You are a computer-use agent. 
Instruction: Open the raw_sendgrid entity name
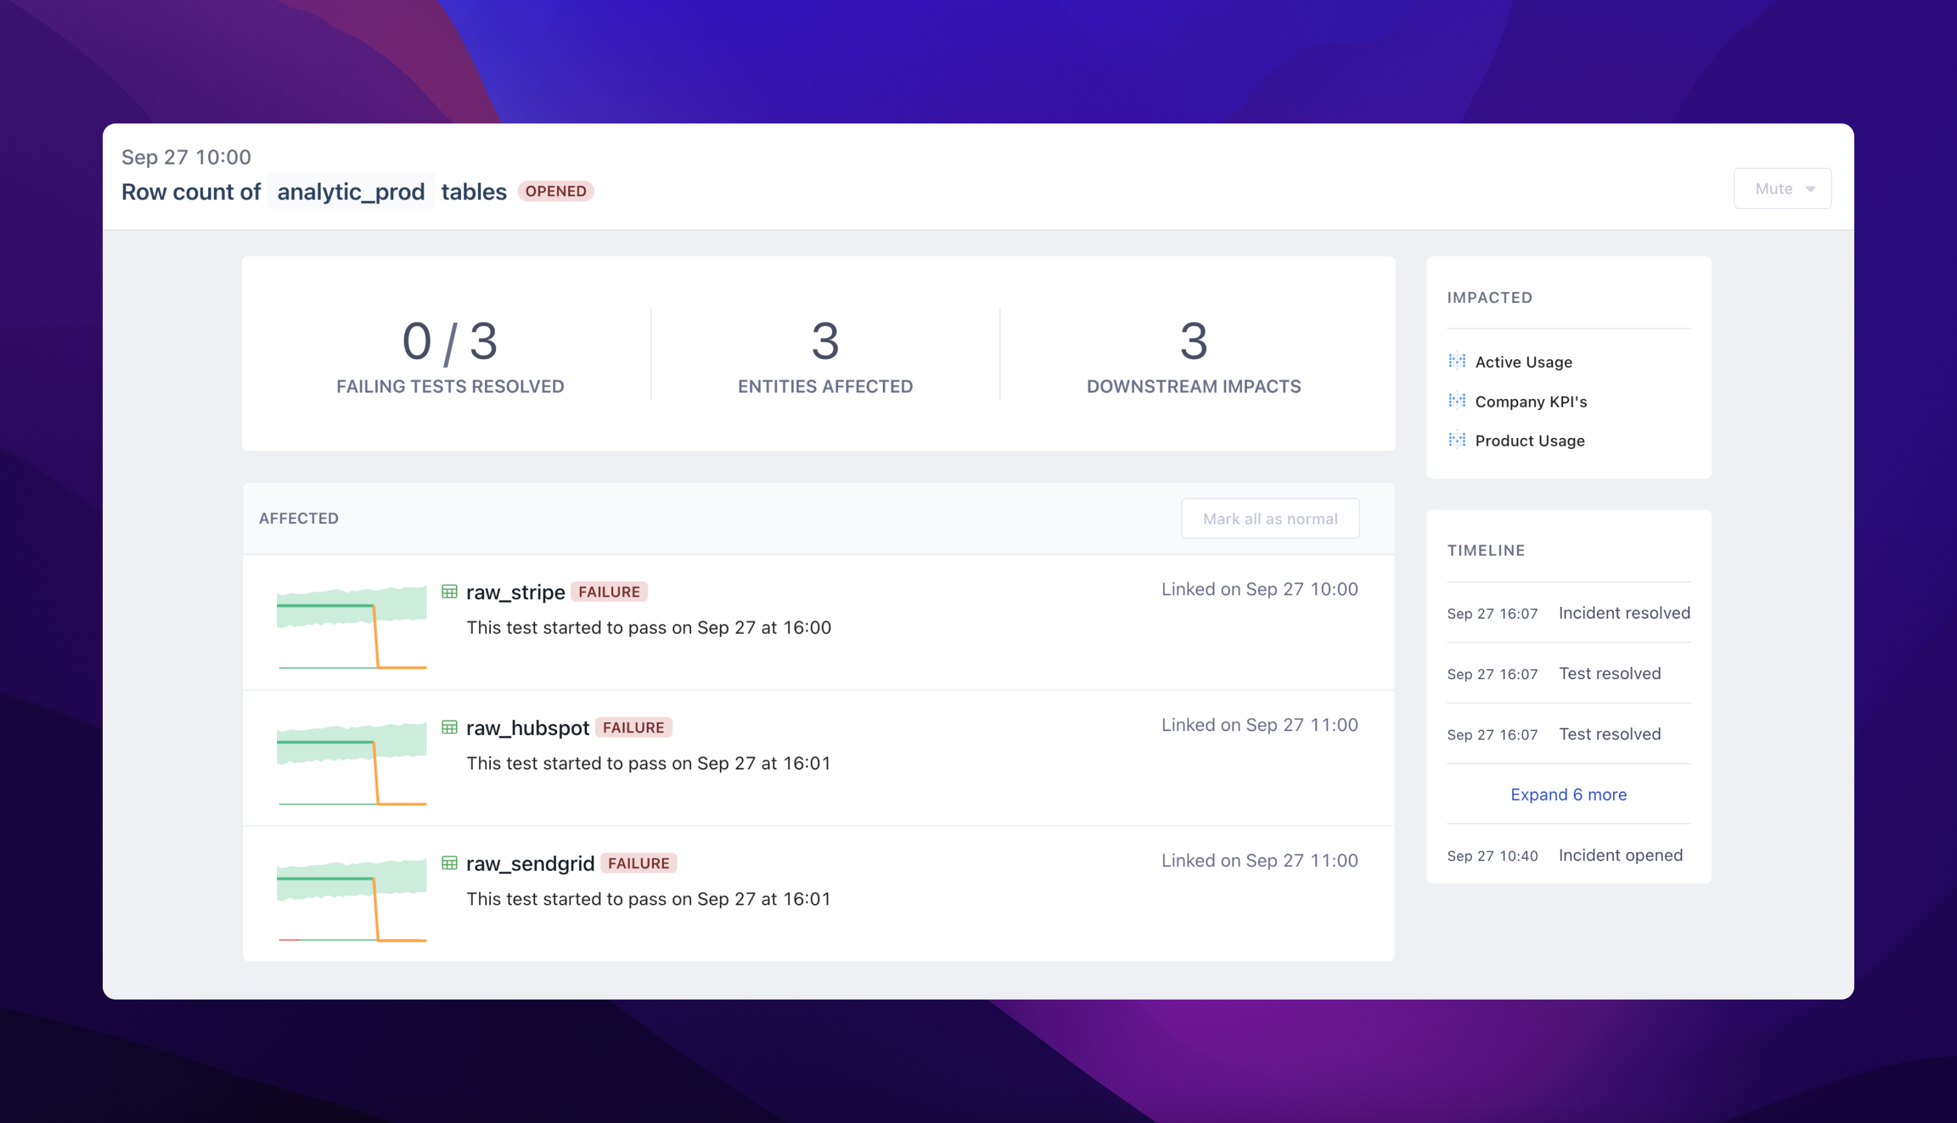coord(530,863)
